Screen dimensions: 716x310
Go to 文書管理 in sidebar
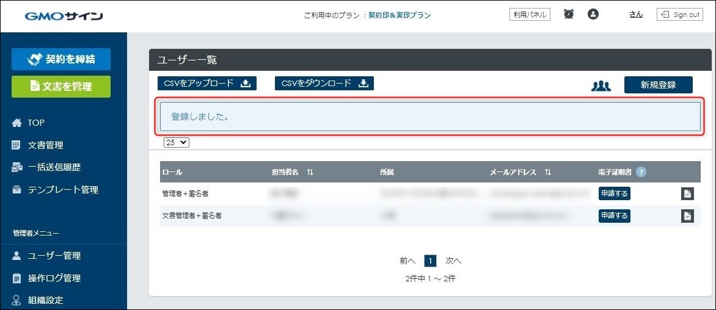coord(45,145)
